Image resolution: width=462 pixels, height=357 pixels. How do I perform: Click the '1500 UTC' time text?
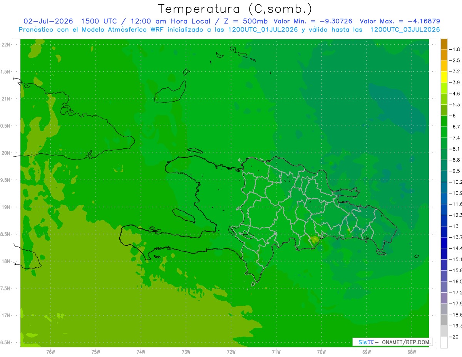click(99, 21)
